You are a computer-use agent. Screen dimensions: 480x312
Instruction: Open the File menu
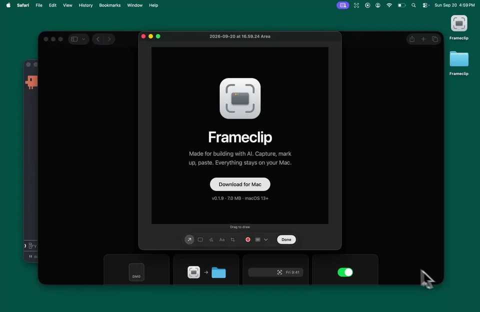[x=39, y=5]
